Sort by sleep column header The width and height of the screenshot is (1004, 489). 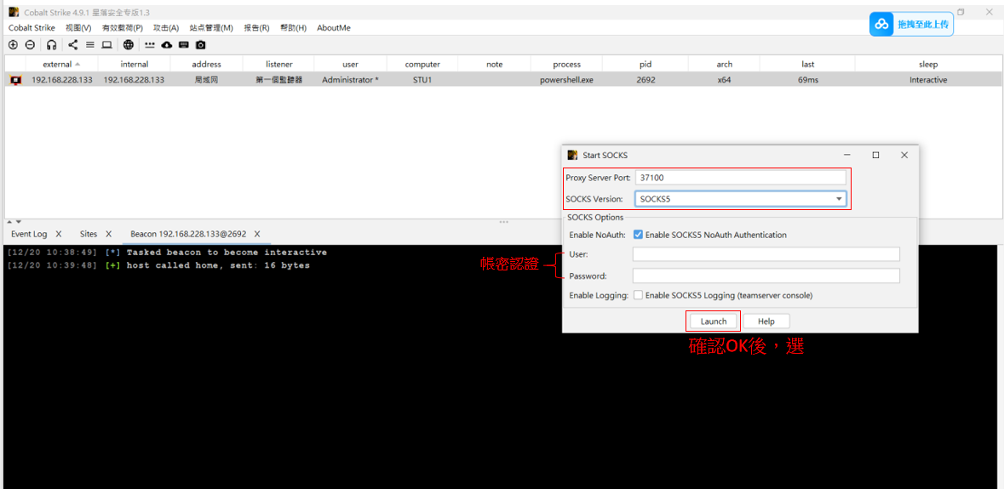pyautogui.click(x=928, y=64)
